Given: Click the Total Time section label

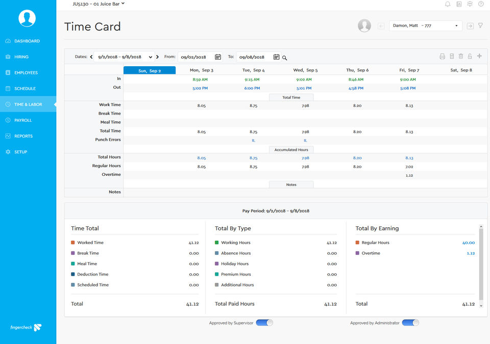Looking at the screenshot, I should tap(291, 97).
